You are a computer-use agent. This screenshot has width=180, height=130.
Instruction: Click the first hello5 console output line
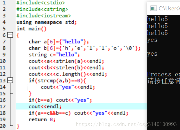click(x=157, y=19)
